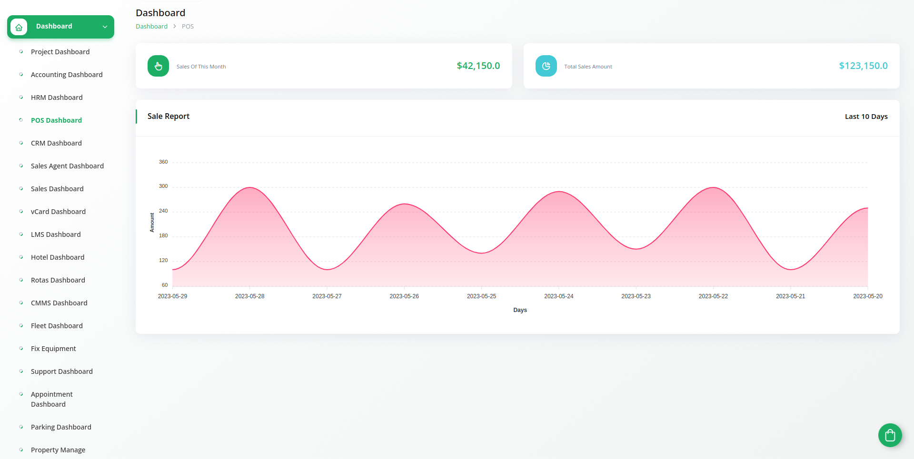Open CRM Dashboard
The height and width of the screenshot is (459, 914).
pos(56,143)
